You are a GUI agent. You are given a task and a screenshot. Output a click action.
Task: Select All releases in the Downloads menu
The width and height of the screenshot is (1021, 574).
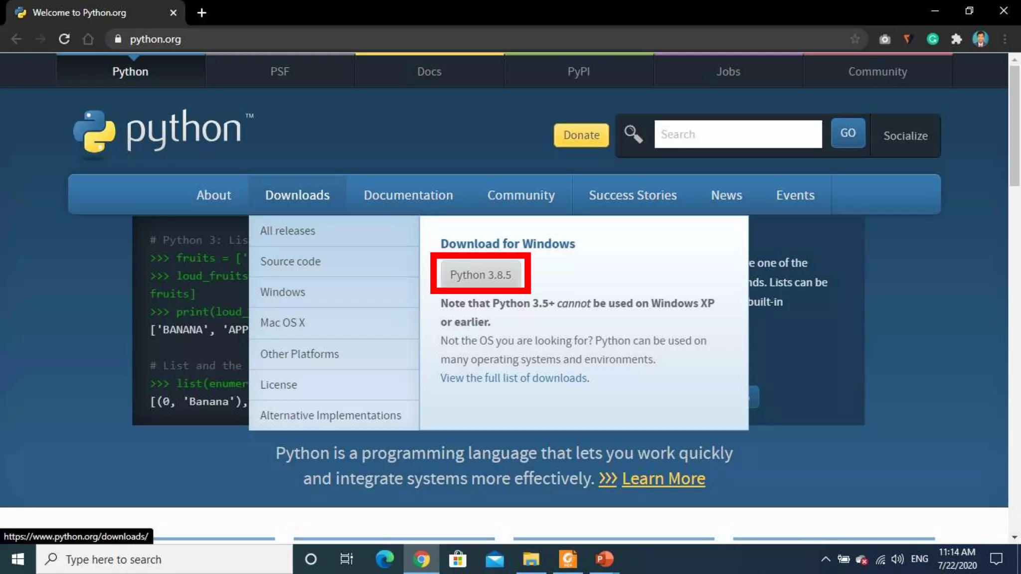click(x=288, y=231)
